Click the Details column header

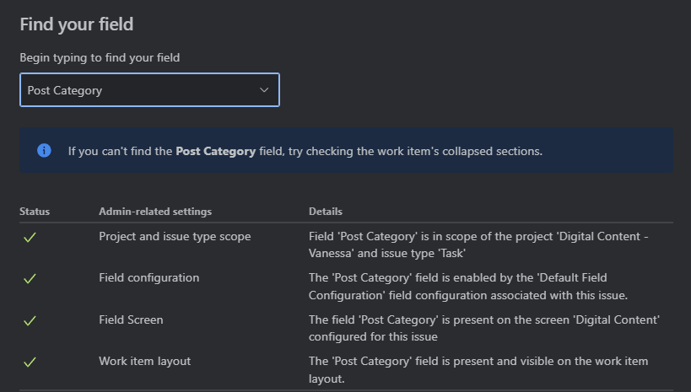point(326,211)
